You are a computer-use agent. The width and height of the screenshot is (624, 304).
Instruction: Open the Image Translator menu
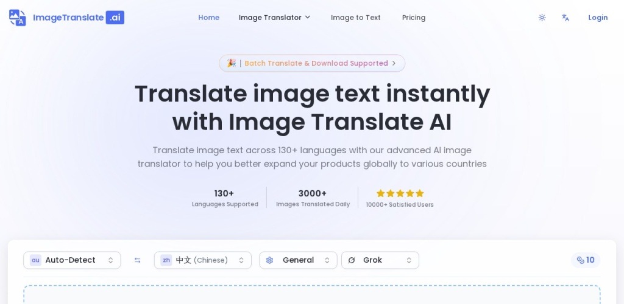[x=274, y=18]
